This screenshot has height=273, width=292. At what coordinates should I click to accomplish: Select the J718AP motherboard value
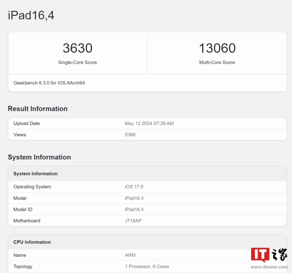point(133,221)
